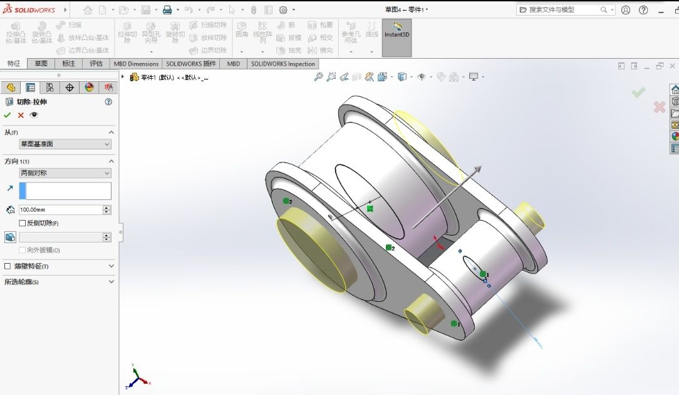Switch to 草图 ribbon tab
679x395 pixels.
coord(41,64)
